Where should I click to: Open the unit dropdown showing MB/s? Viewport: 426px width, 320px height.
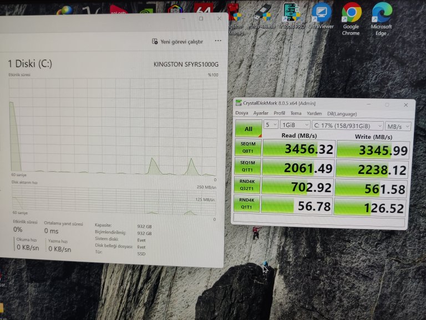(x=398, y=126)
